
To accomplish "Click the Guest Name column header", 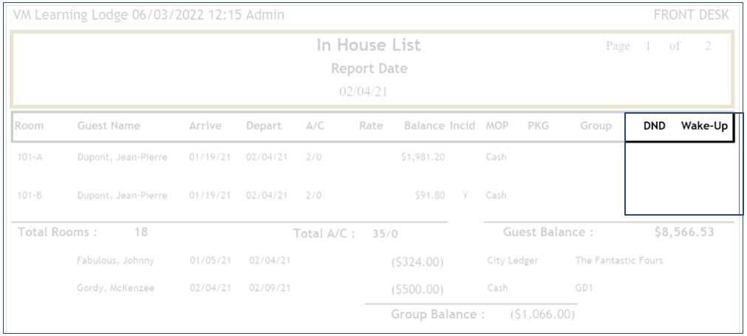I will pyautogui.click(x=109, y=126).
